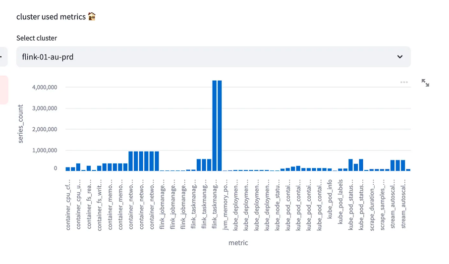449x264 pixels.
Task: Click the partially visible pink box at left edge
Action: click(x=3, y=90)
